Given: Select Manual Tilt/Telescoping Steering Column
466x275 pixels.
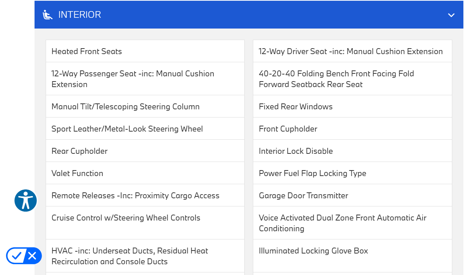Looking at the screenshot, I should coord(126,107).
